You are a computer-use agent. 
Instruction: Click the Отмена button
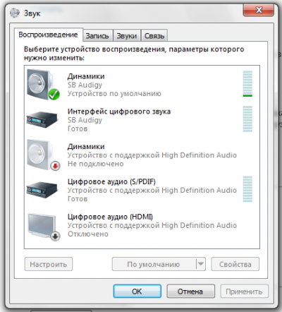pyautogui.click(x=190, y=292)
